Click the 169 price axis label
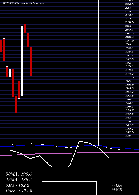The height and width of the screenshot is (195, 139). click(128, 81)
